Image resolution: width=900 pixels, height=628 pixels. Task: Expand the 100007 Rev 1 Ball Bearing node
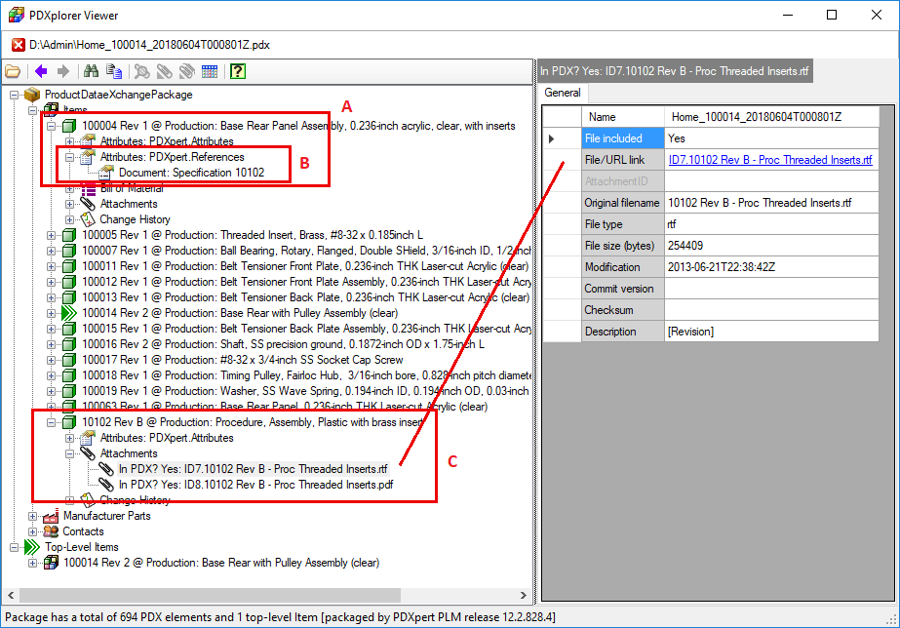51,251
